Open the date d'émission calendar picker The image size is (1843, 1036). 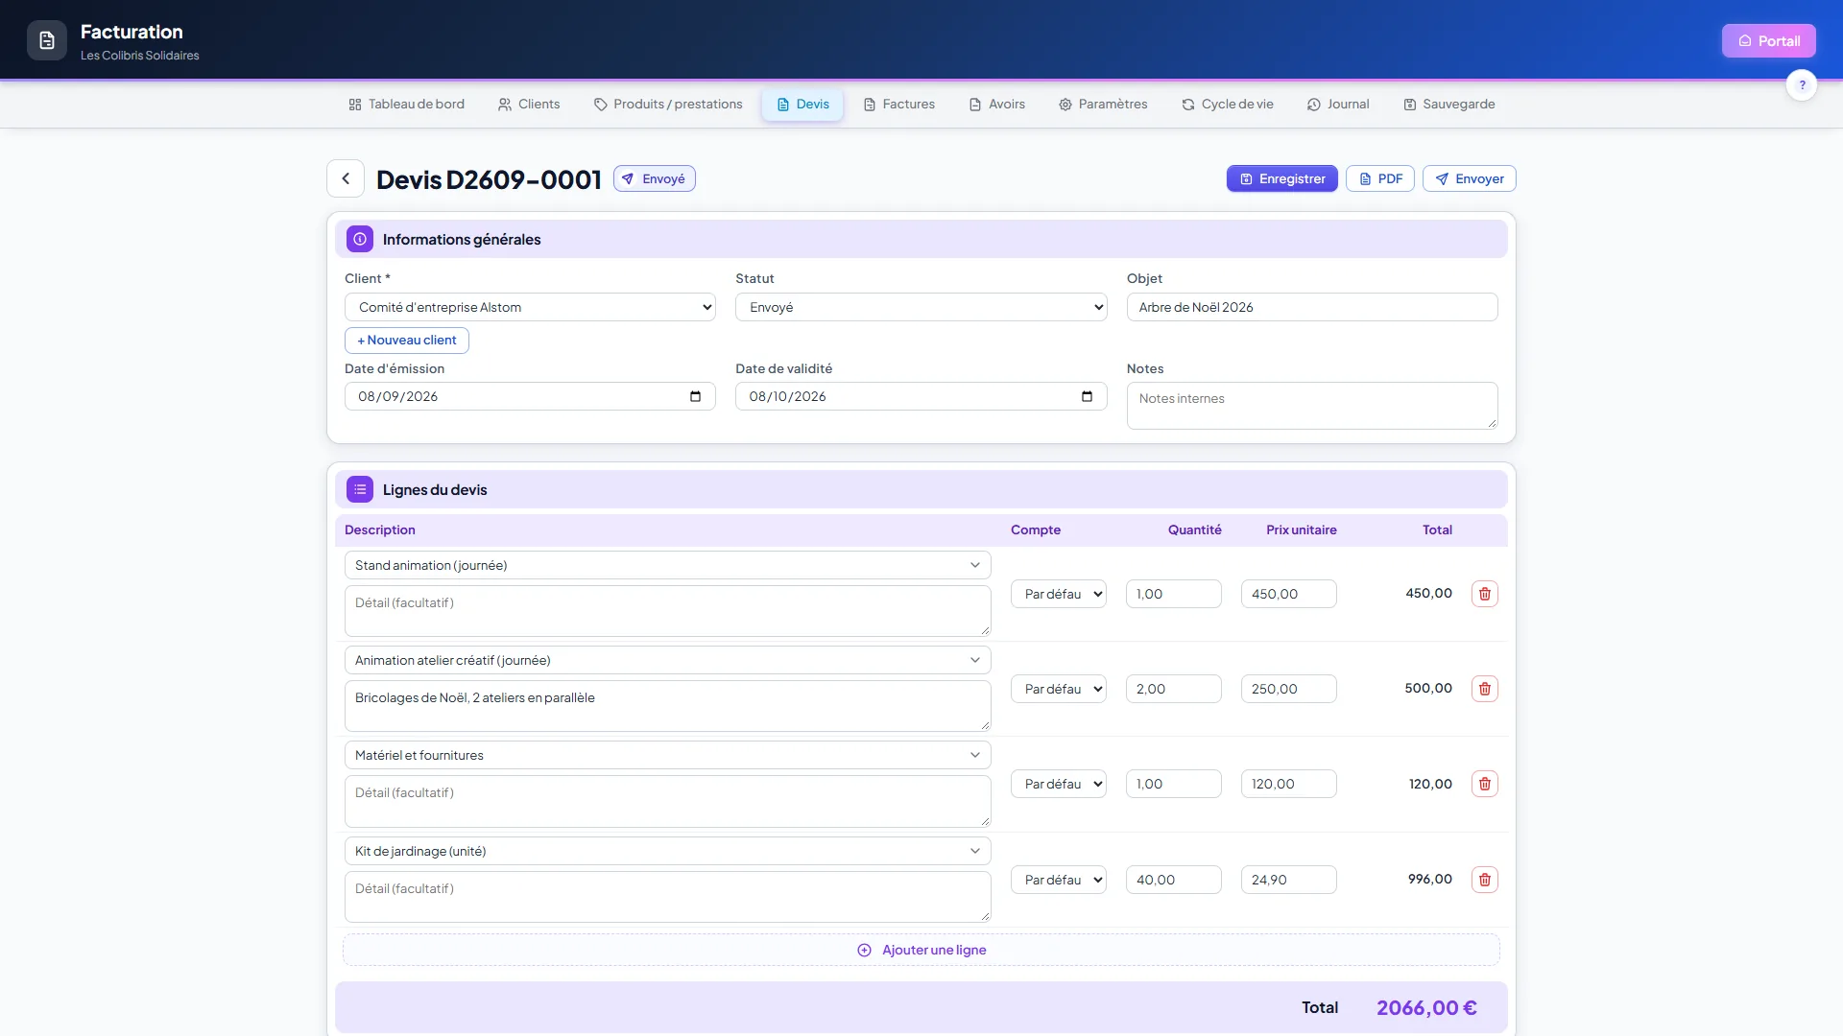[x=696, y=396]
